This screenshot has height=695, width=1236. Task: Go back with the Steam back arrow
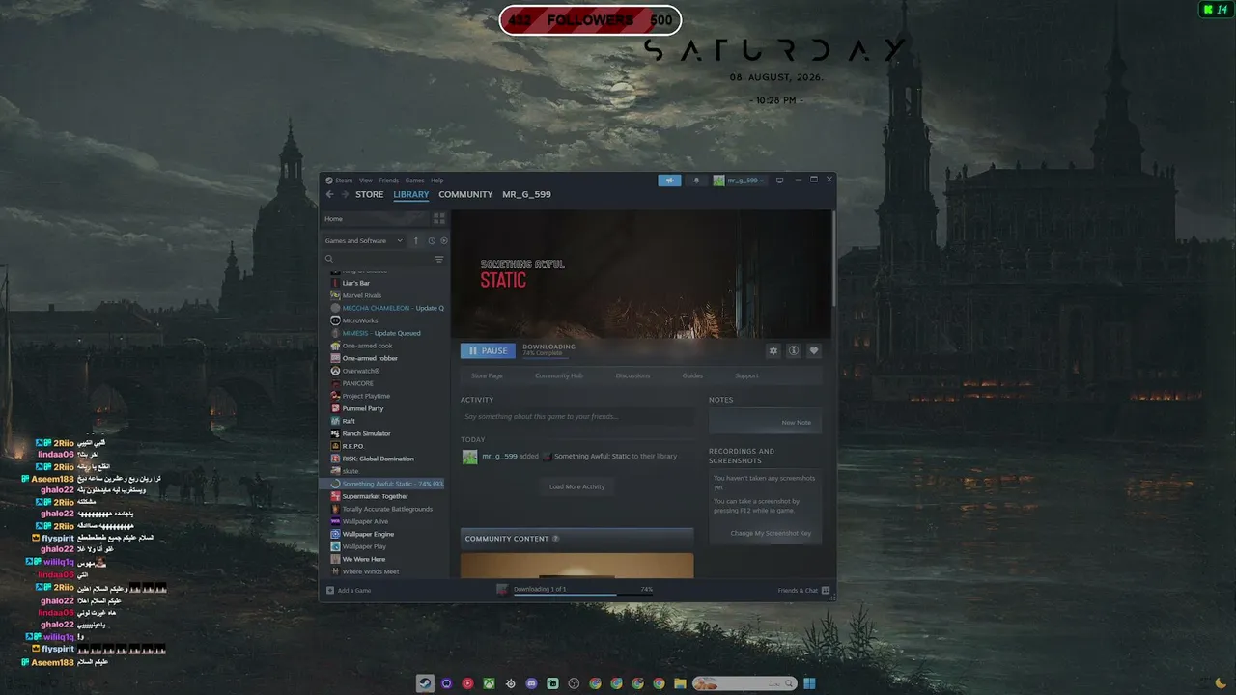(329, 194)
